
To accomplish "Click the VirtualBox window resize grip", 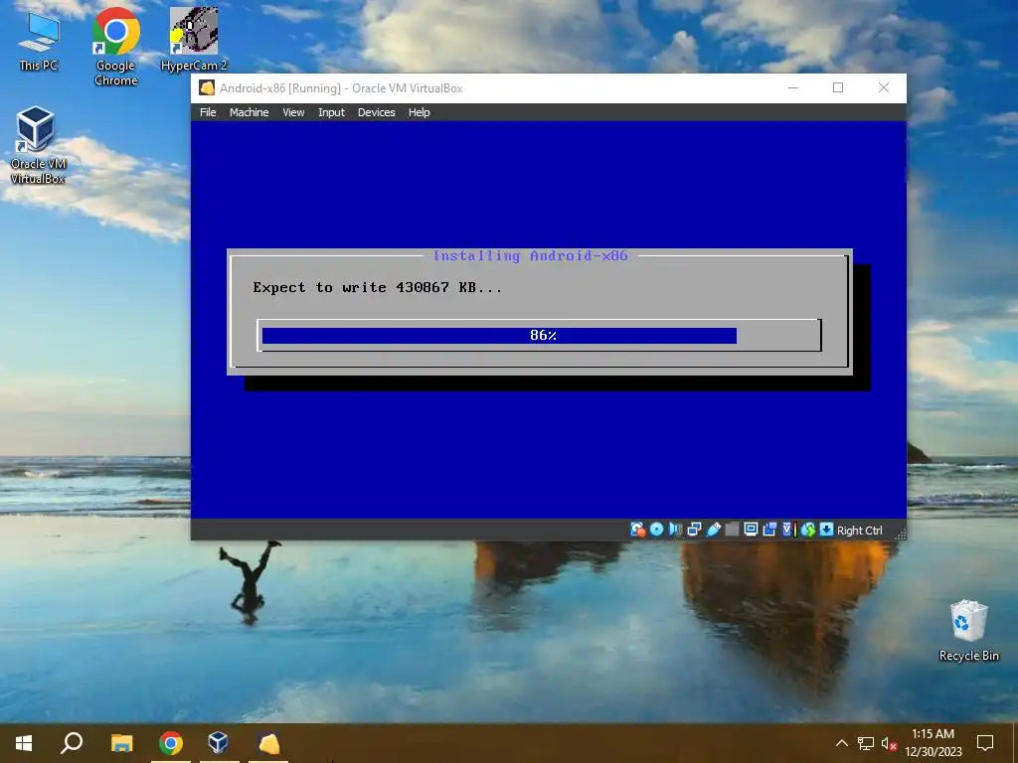I will coord(900,534).
